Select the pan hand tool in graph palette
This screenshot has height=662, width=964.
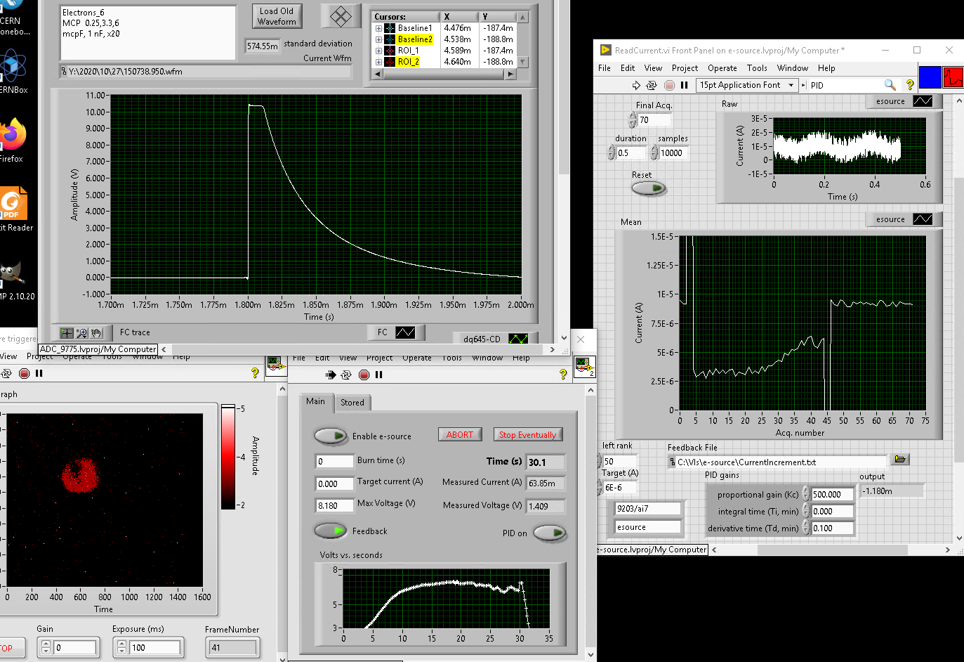tap(96, 333)
